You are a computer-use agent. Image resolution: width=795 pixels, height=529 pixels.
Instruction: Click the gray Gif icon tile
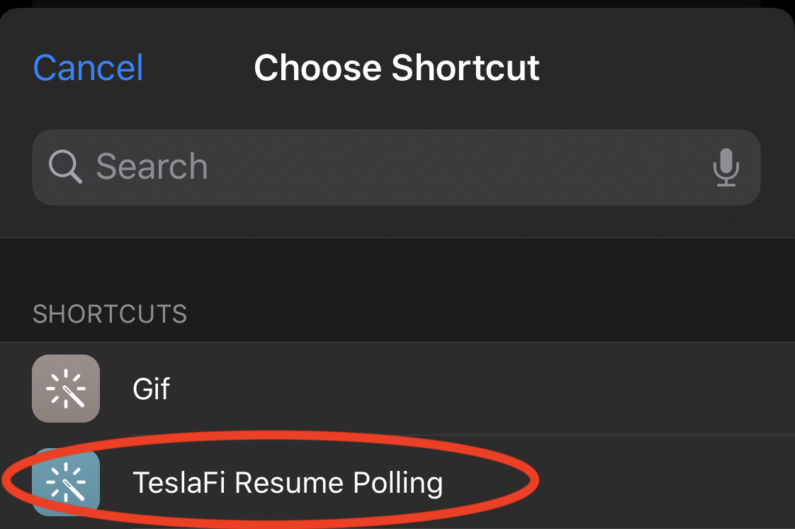click(x=66, y=389)
